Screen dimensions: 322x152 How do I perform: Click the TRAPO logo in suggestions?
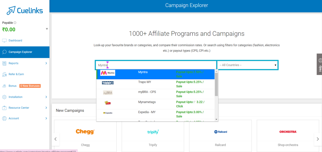(x=108, y=83)
